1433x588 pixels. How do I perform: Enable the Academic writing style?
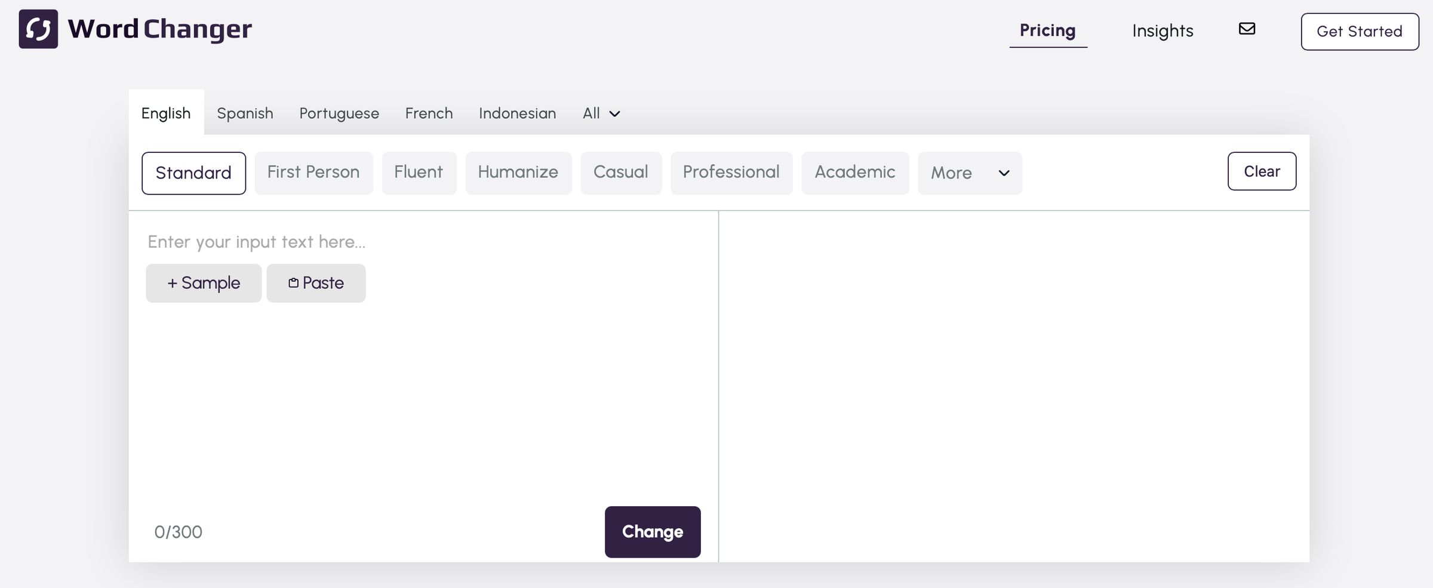point(855,173)
